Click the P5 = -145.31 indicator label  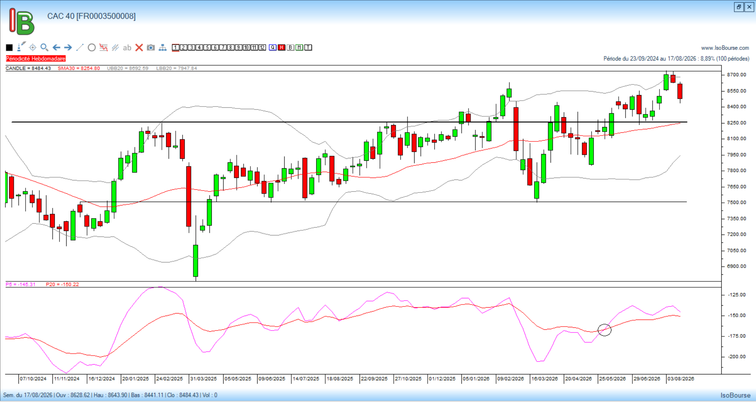tap(20, 285)
